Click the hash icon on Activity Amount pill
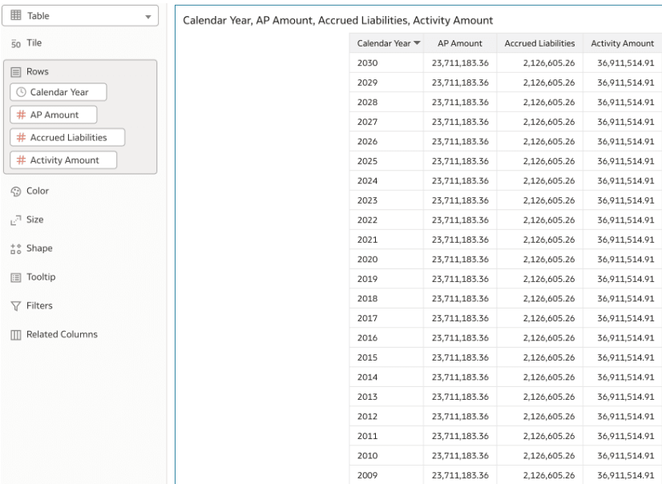 (x=21, y=160)
